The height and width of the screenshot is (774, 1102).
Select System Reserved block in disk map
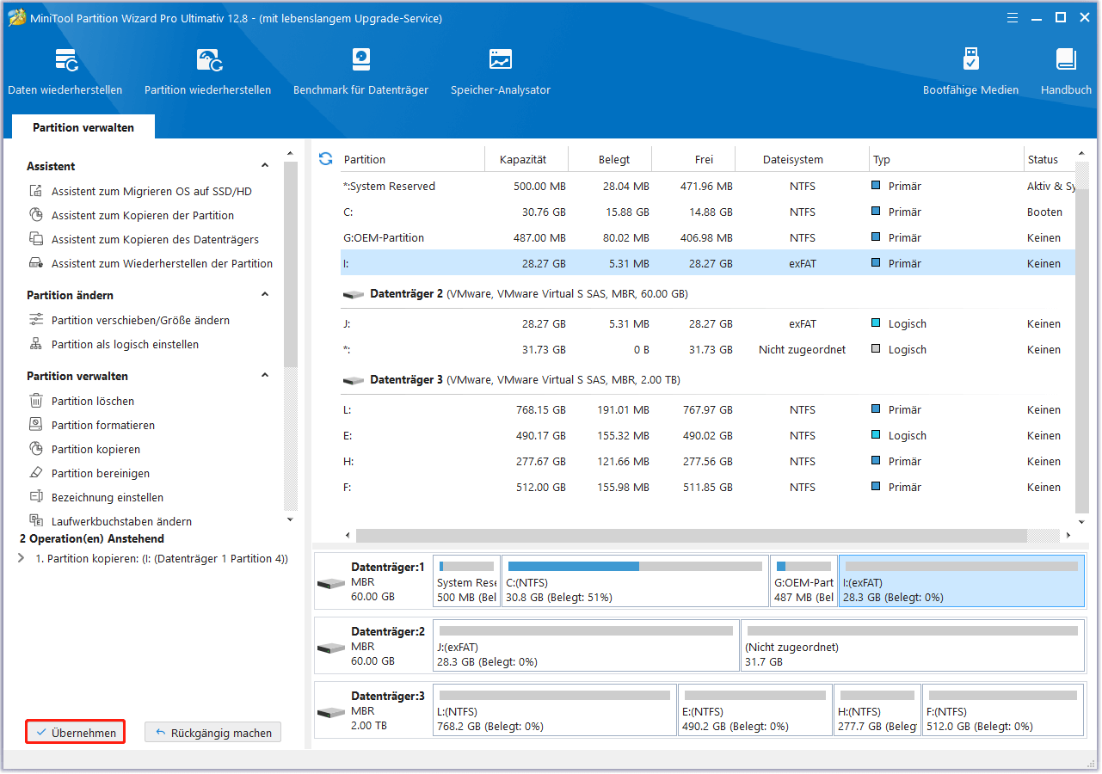(466, 581)
